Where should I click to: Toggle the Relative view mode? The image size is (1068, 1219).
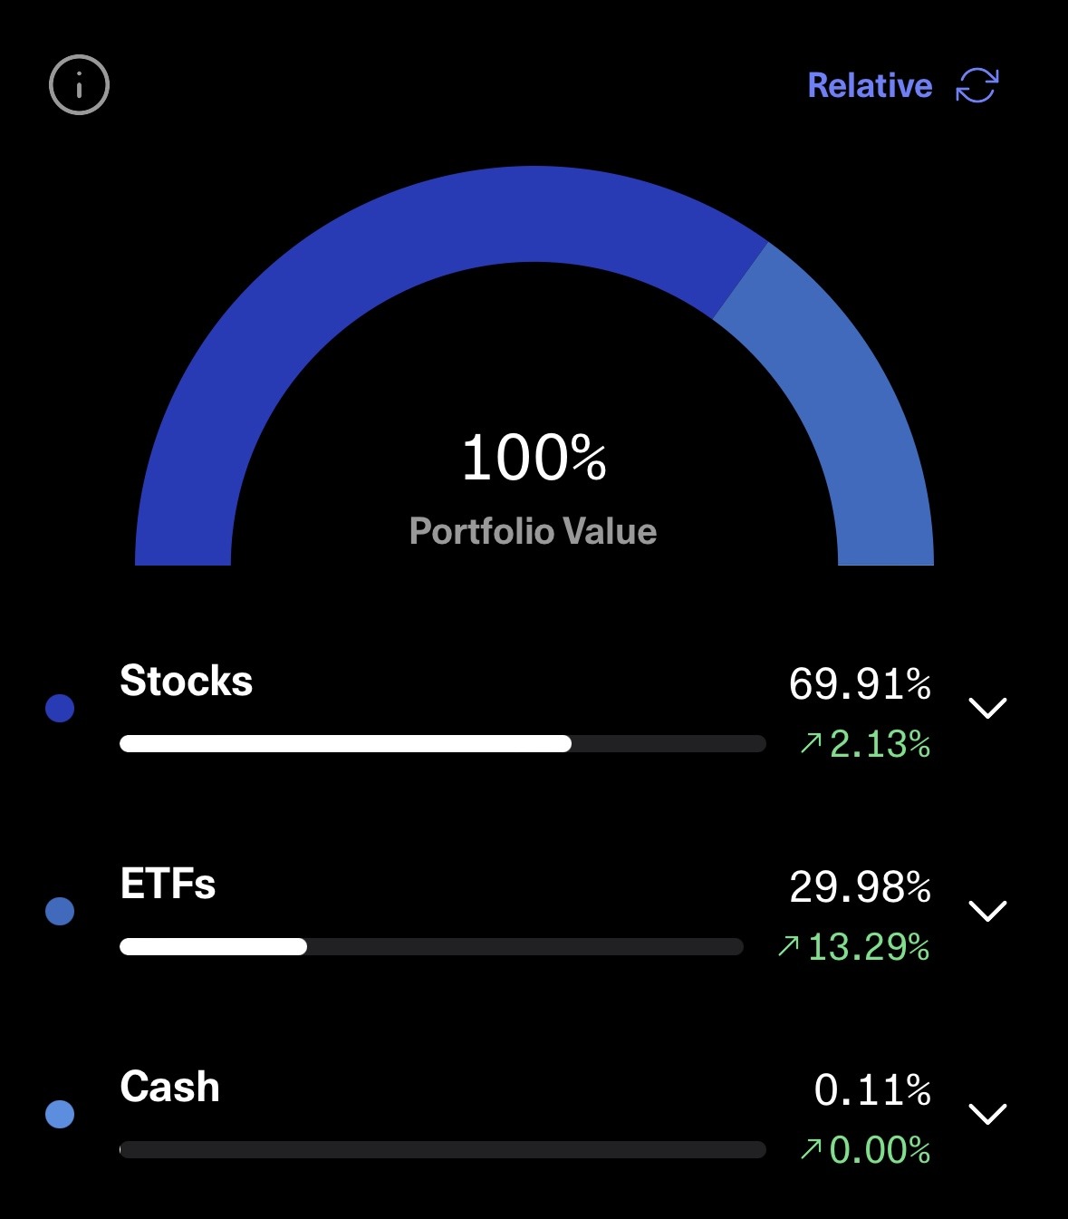[x=870, y=85]
